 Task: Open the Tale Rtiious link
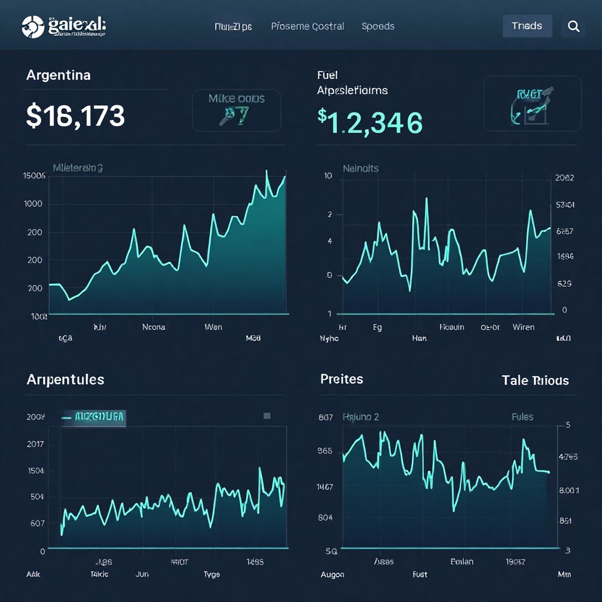535,380
